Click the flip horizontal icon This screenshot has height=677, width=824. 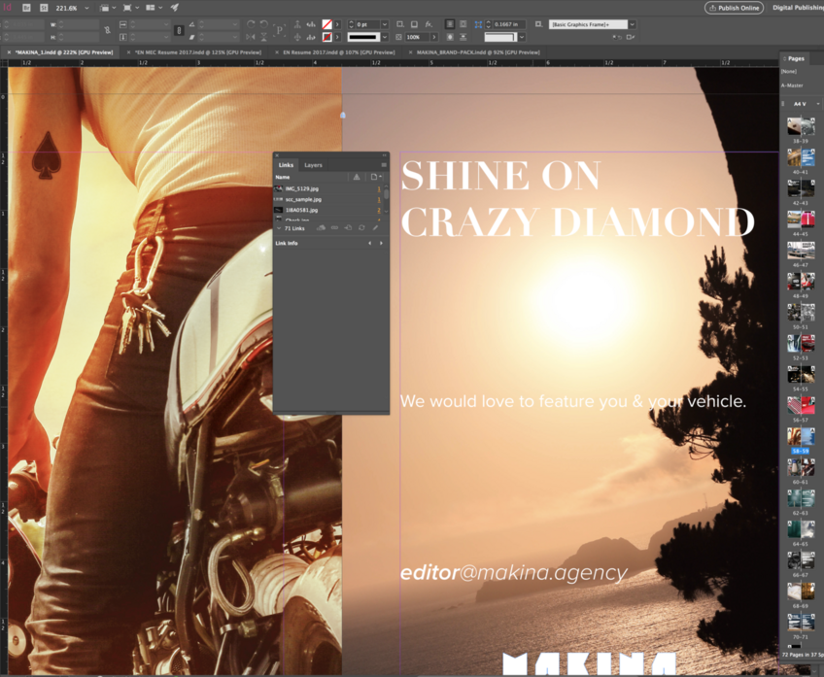(251, 37)
